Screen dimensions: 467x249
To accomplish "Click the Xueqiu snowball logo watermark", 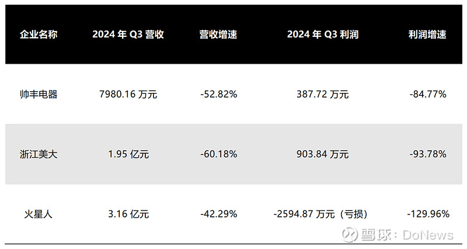I will click(x=350, y=235).
